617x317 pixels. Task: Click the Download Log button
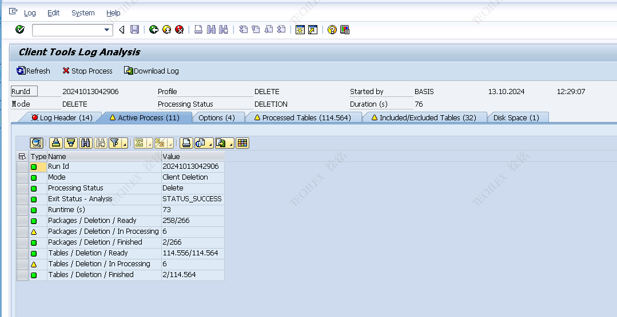pos(152,71)
